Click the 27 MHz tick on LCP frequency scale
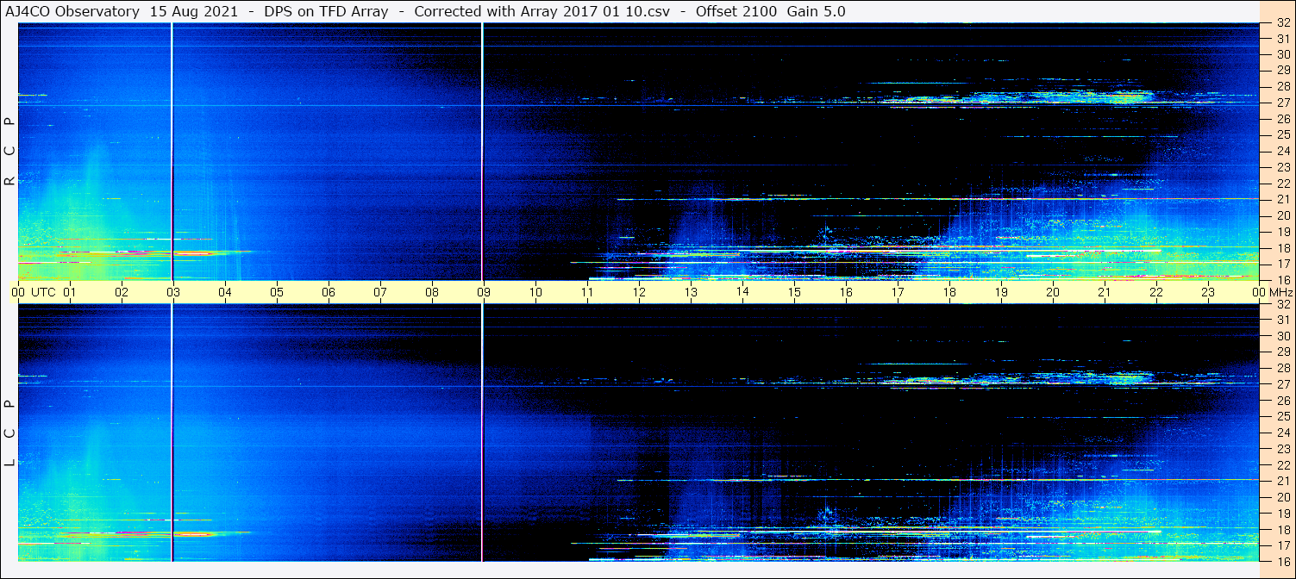Viewport: 1296px width, 579px height. coord(1282,384)
